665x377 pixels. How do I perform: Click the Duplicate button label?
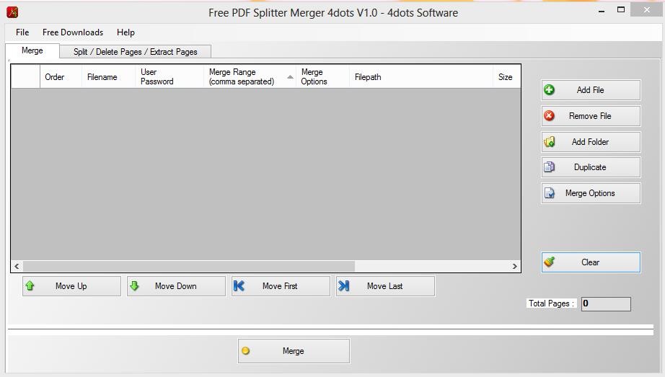[590, 167]
